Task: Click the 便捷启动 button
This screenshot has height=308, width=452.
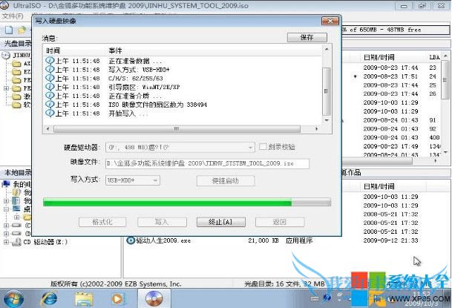Action: click(x=226, y=181)
